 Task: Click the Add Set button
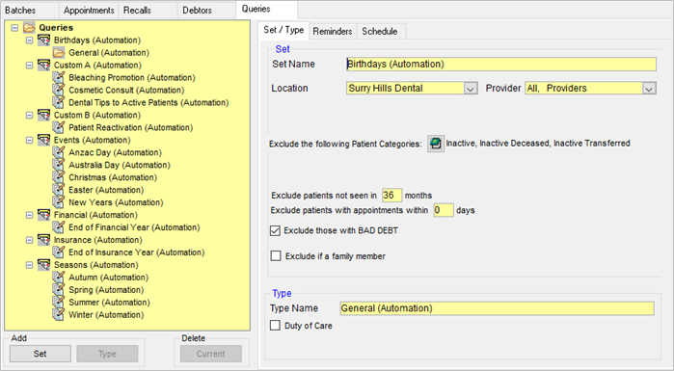[x=40, y=354]
